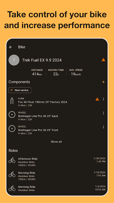Go back using the arrow icon
The height and width of the screenshot is (203, 114).
(x=11, y=47)
